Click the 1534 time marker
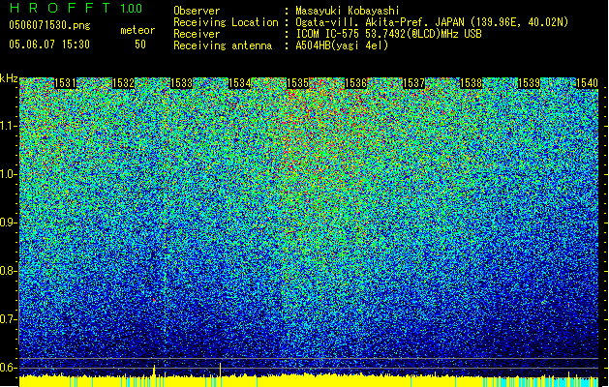Image resolution: width=609 pixels, height=387 pixels. click(x=240, y=83)
